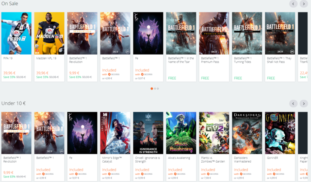This screenshot has width=311, height=182.
Task: Select the third On Sale pagination dot
Action: (158, 88)
